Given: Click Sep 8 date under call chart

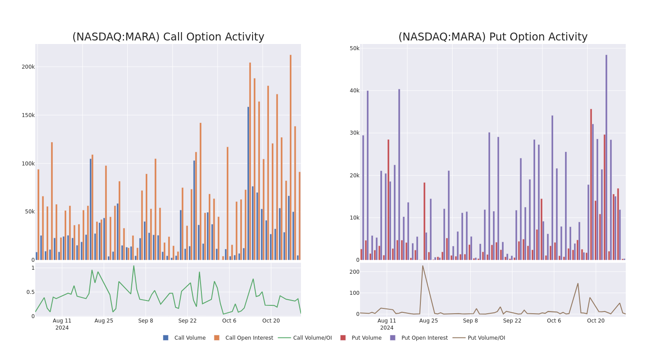Looking at the screenshot, I should click(x=146, y=321).
